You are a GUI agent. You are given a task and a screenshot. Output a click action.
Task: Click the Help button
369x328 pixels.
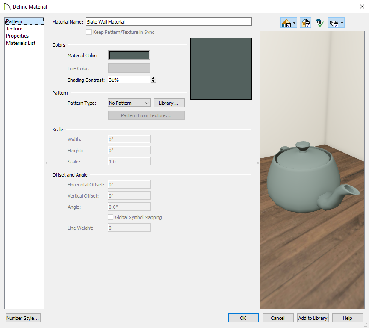point(347,318)
